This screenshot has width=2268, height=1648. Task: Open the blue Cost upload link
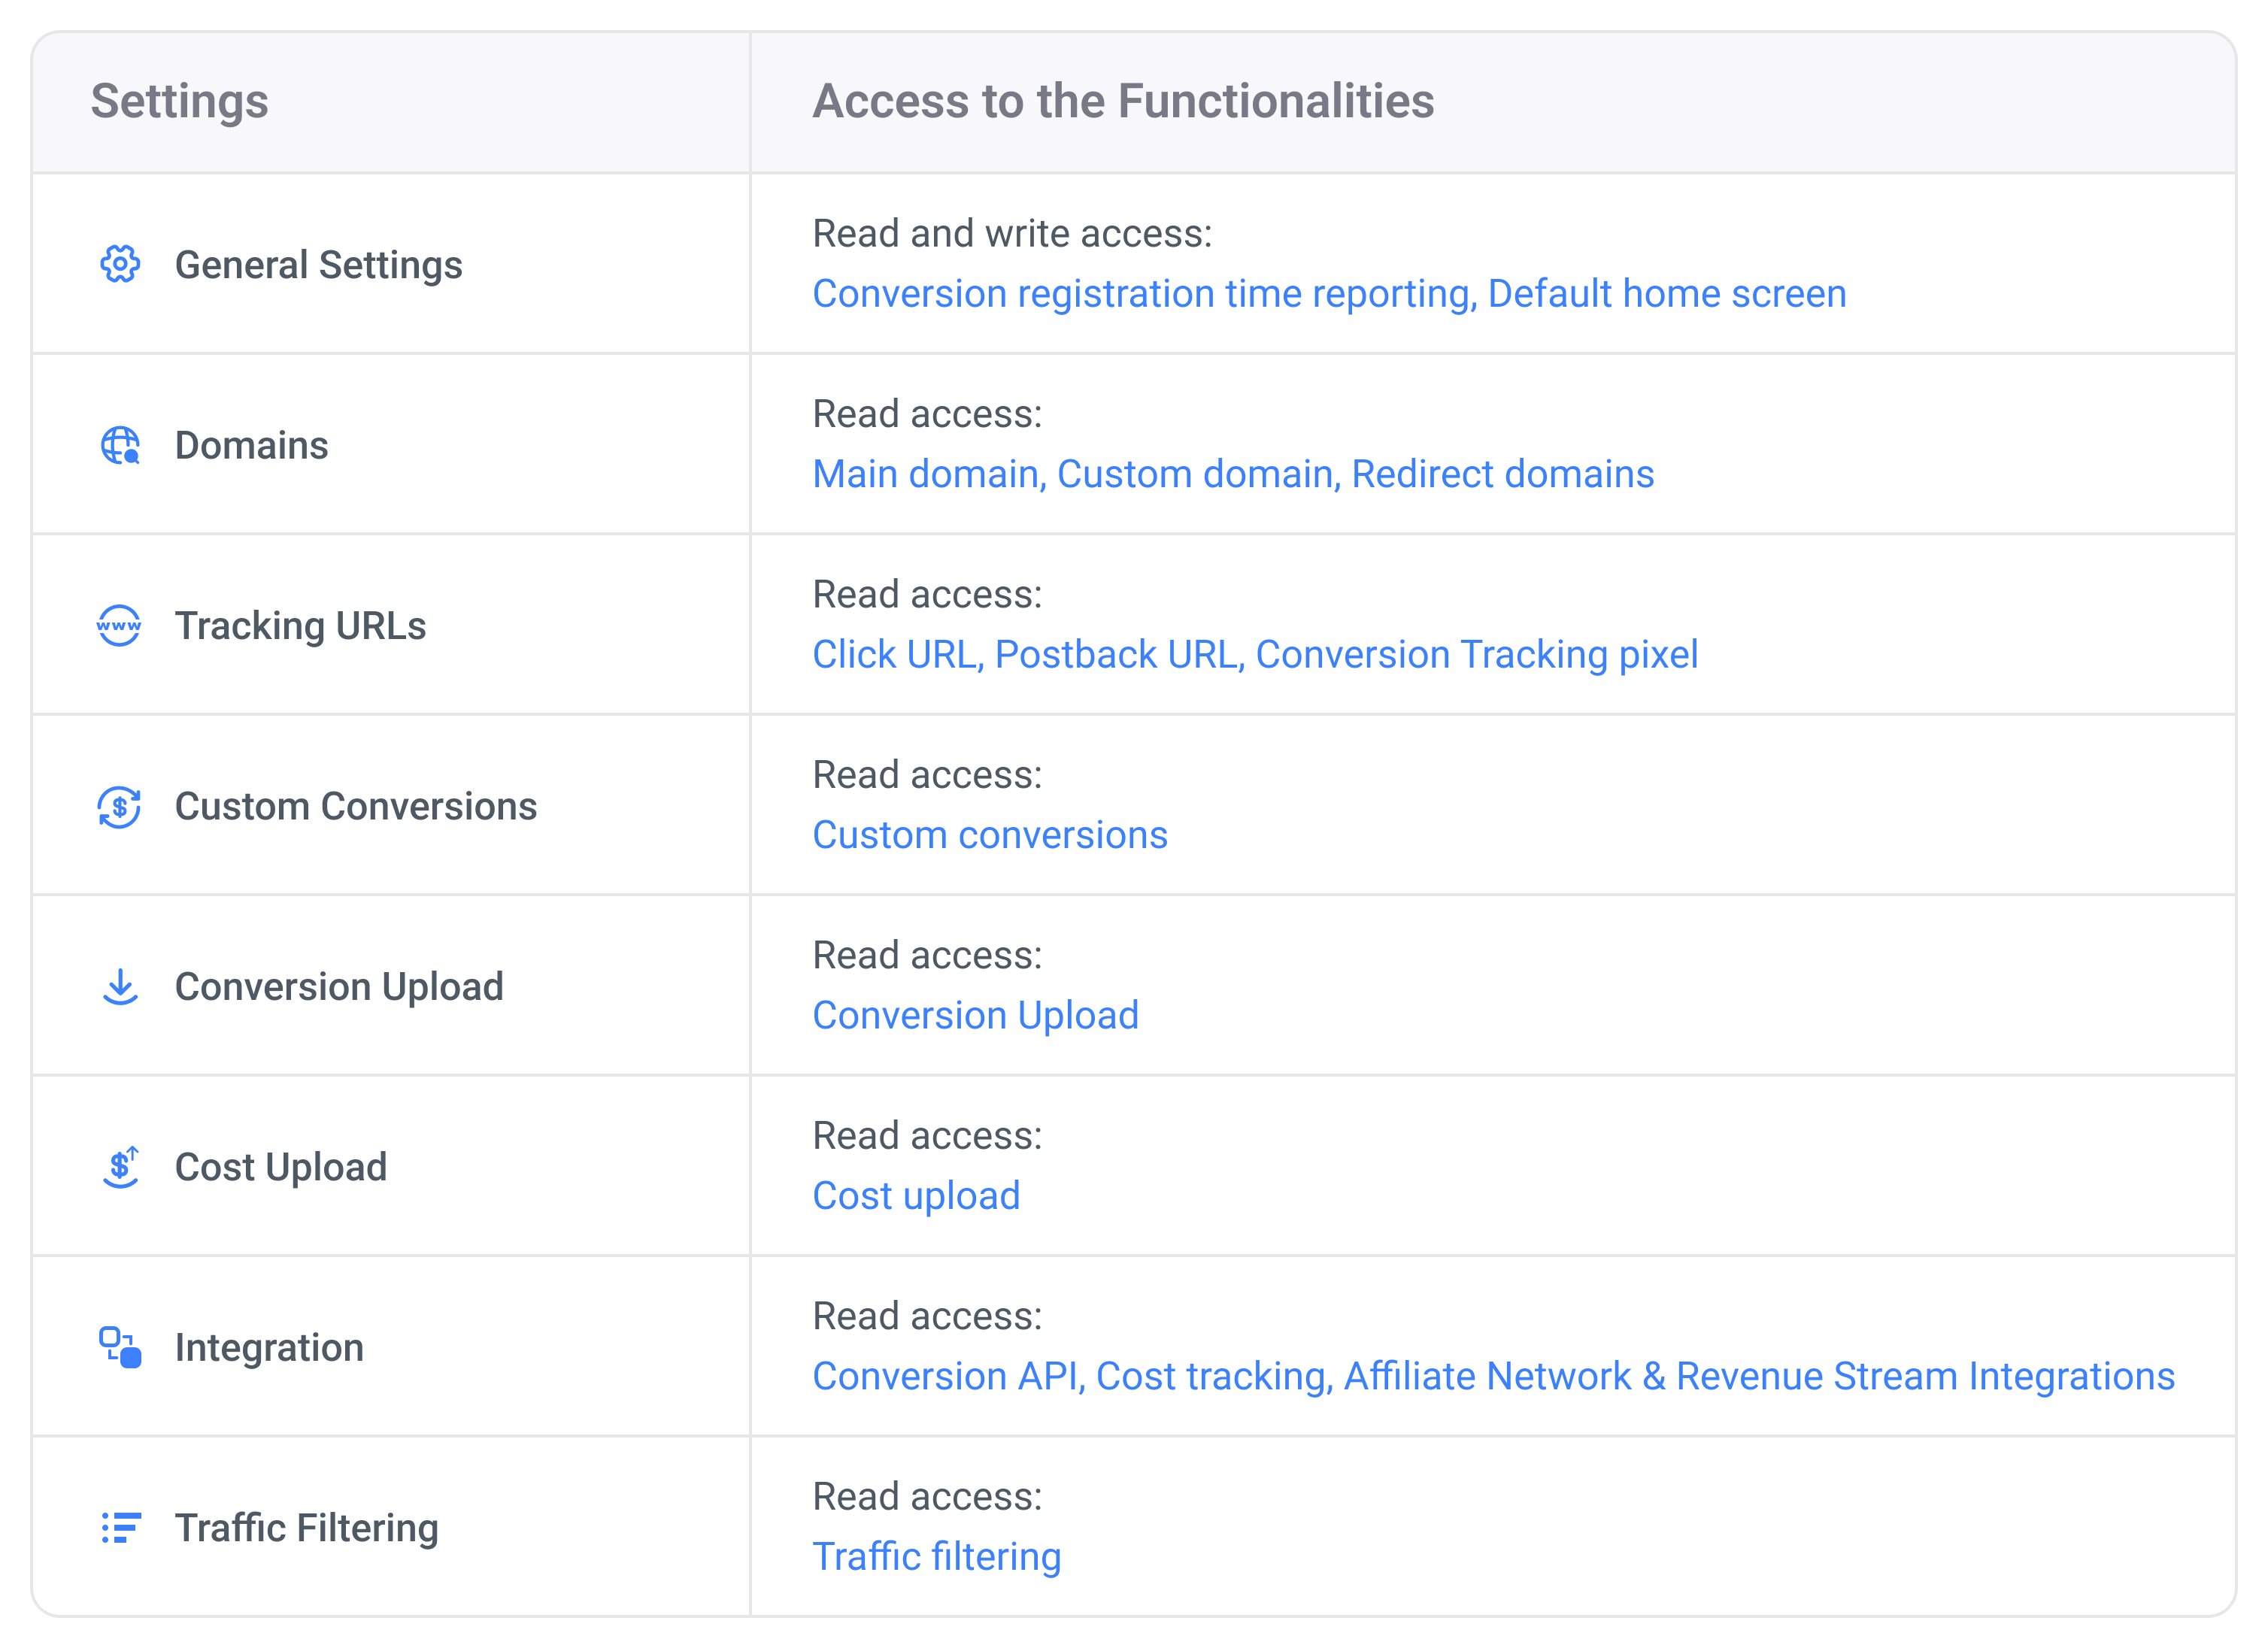tap(916, 1196)
